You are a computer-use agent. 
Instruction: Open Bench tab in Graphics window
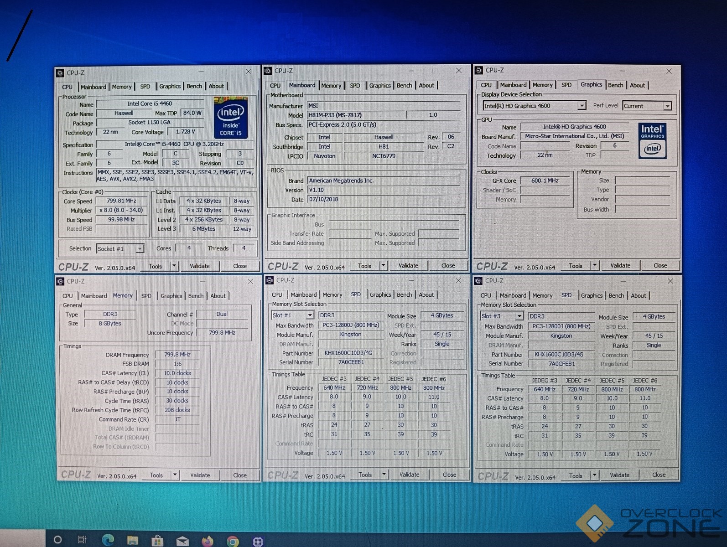coord(615,85)
